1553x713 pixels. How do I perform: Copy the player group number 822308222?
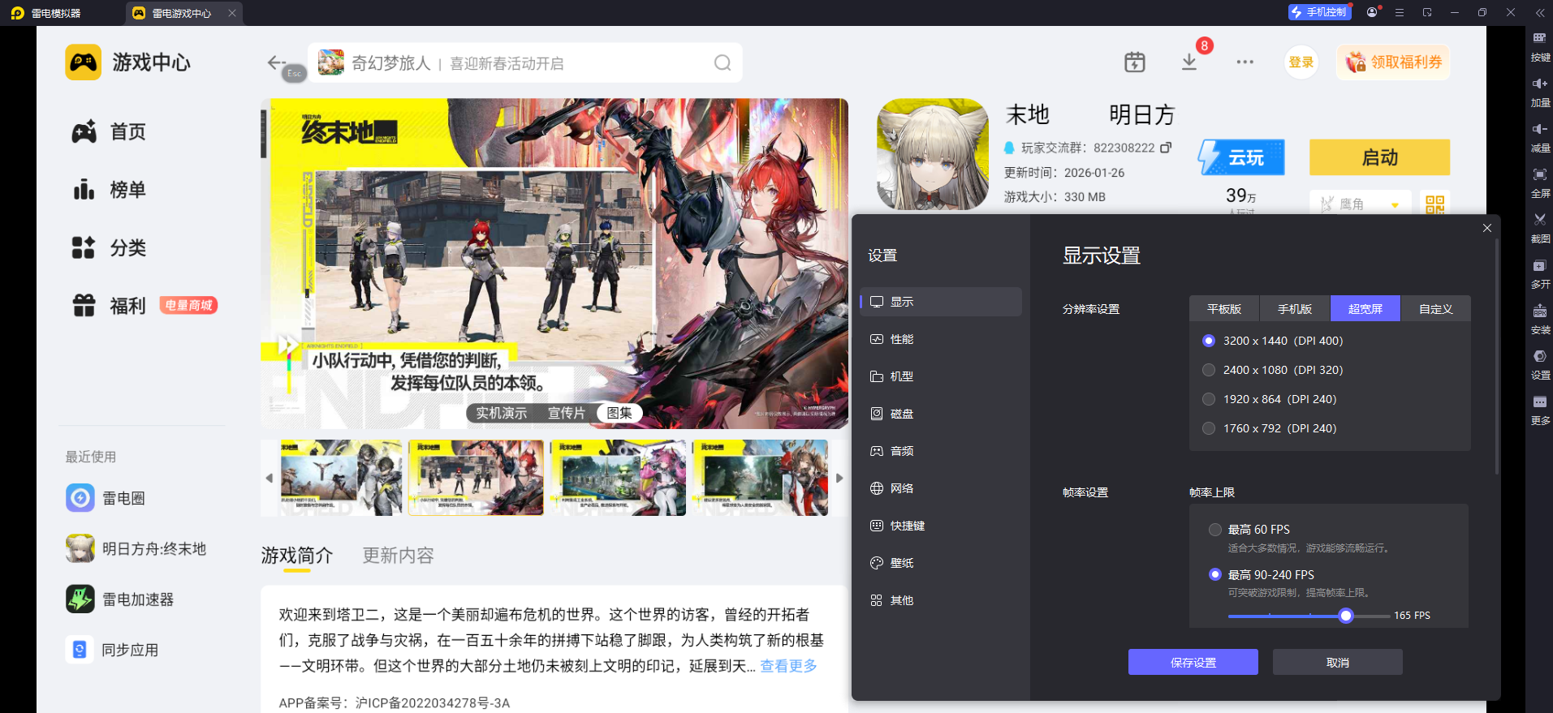coord(1166,148)
